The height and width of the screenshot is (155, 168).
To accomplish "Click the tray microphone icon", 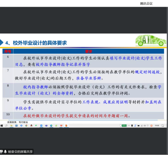I will point(132,126).
